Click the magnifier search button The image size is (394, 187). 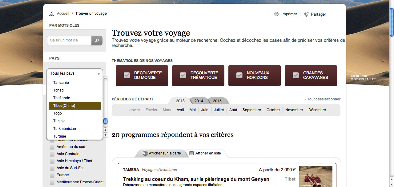pyautogui.click(x=97, y=40)
